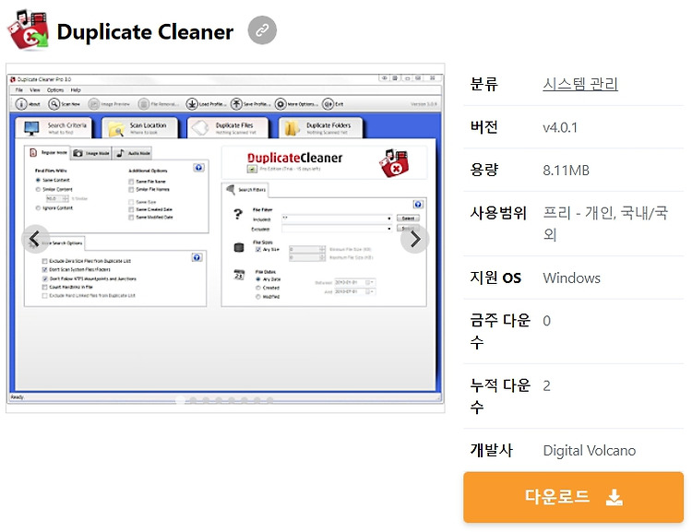
Task: Click the Exit toolbar icon
Action: pyautogui.click(x=328, y=104)
